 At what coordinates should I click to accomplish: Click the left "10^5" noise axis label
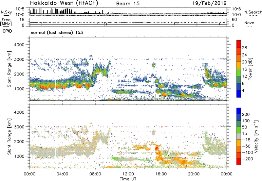coord(20,9)
